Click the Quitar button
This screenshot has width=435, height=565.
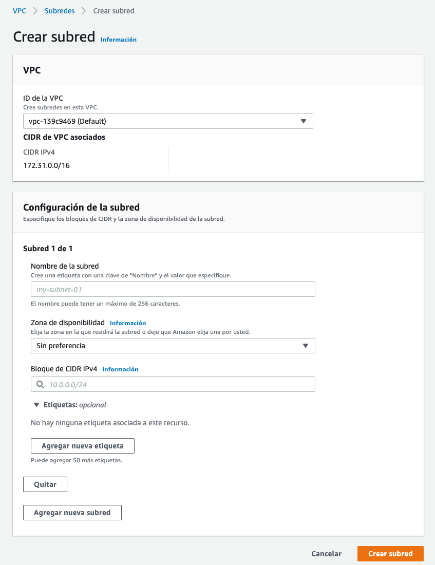45,485
